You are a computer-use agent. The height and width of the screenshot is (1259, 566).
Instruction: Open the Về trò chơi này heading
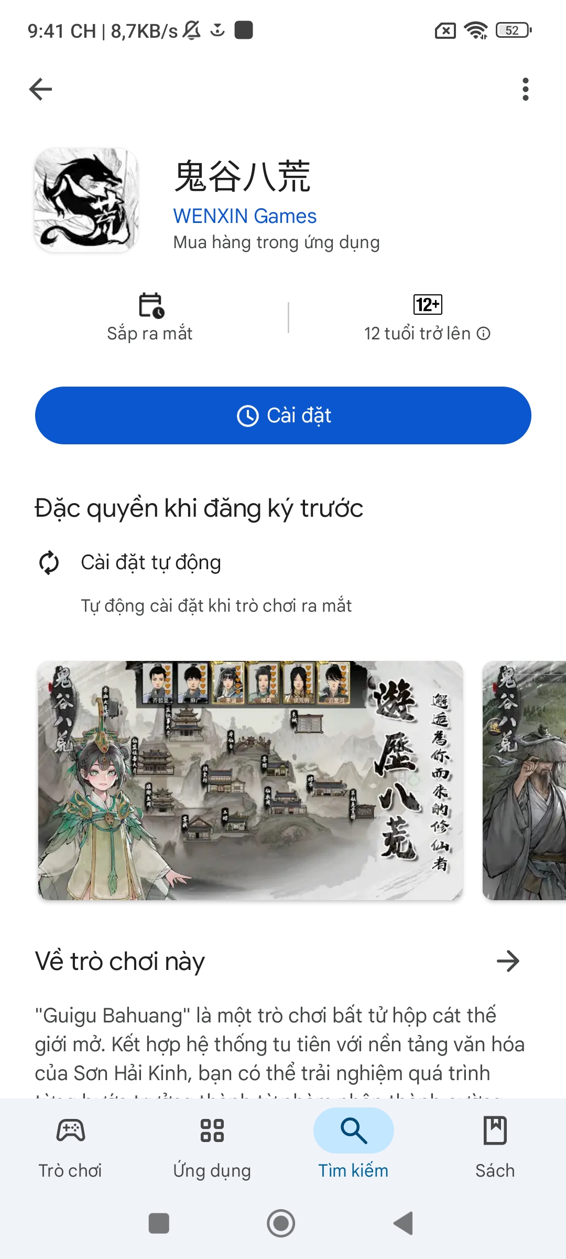[x=120, y=962]
